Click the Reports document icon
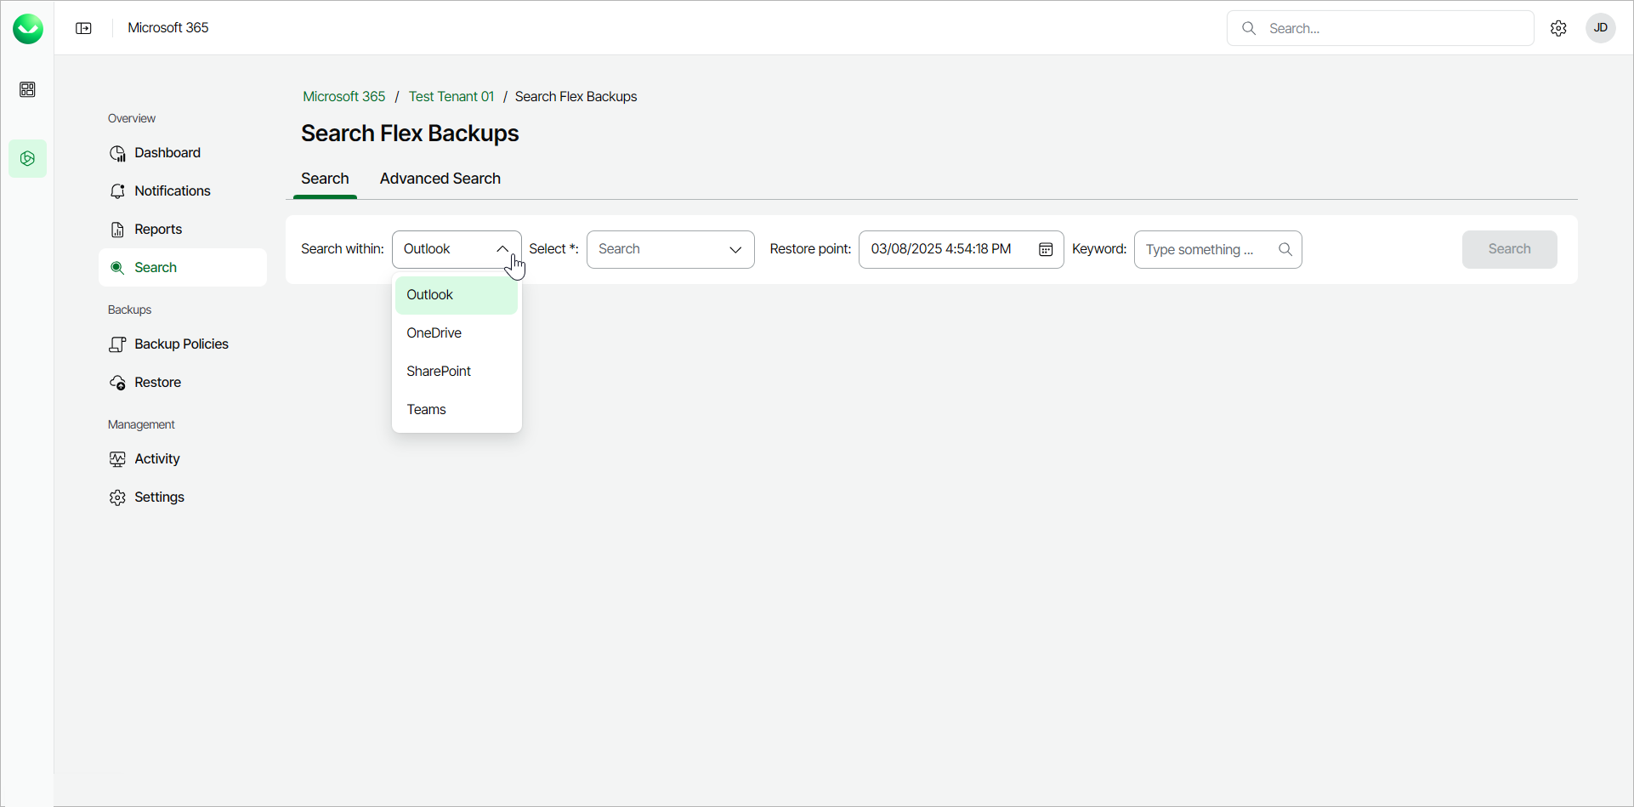 117,230
